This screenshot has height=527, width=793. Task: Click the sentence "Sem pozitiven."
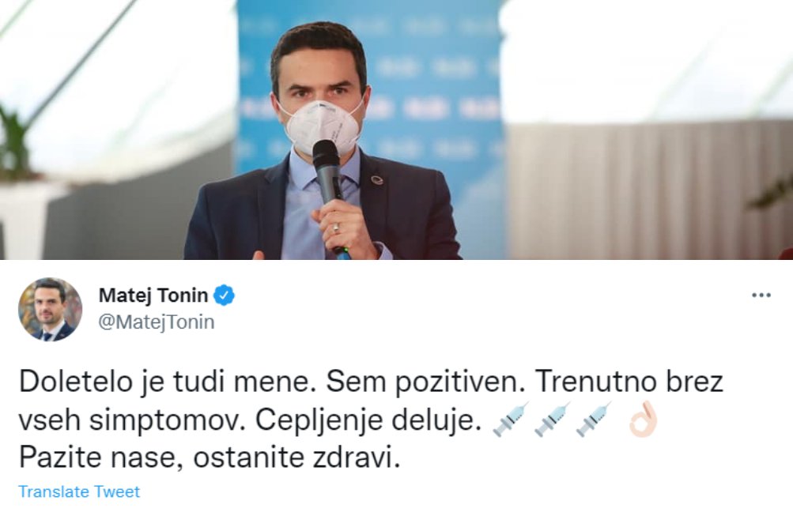point(423,382)
